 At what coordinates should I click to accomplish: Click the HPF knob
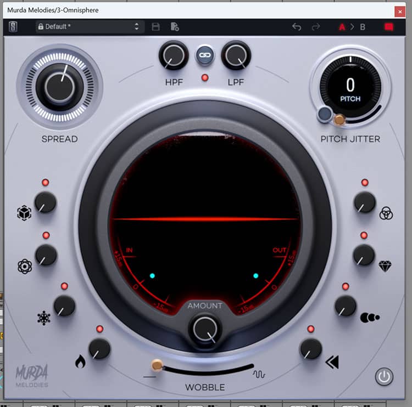pyautogui.click(x=174, y=55)
